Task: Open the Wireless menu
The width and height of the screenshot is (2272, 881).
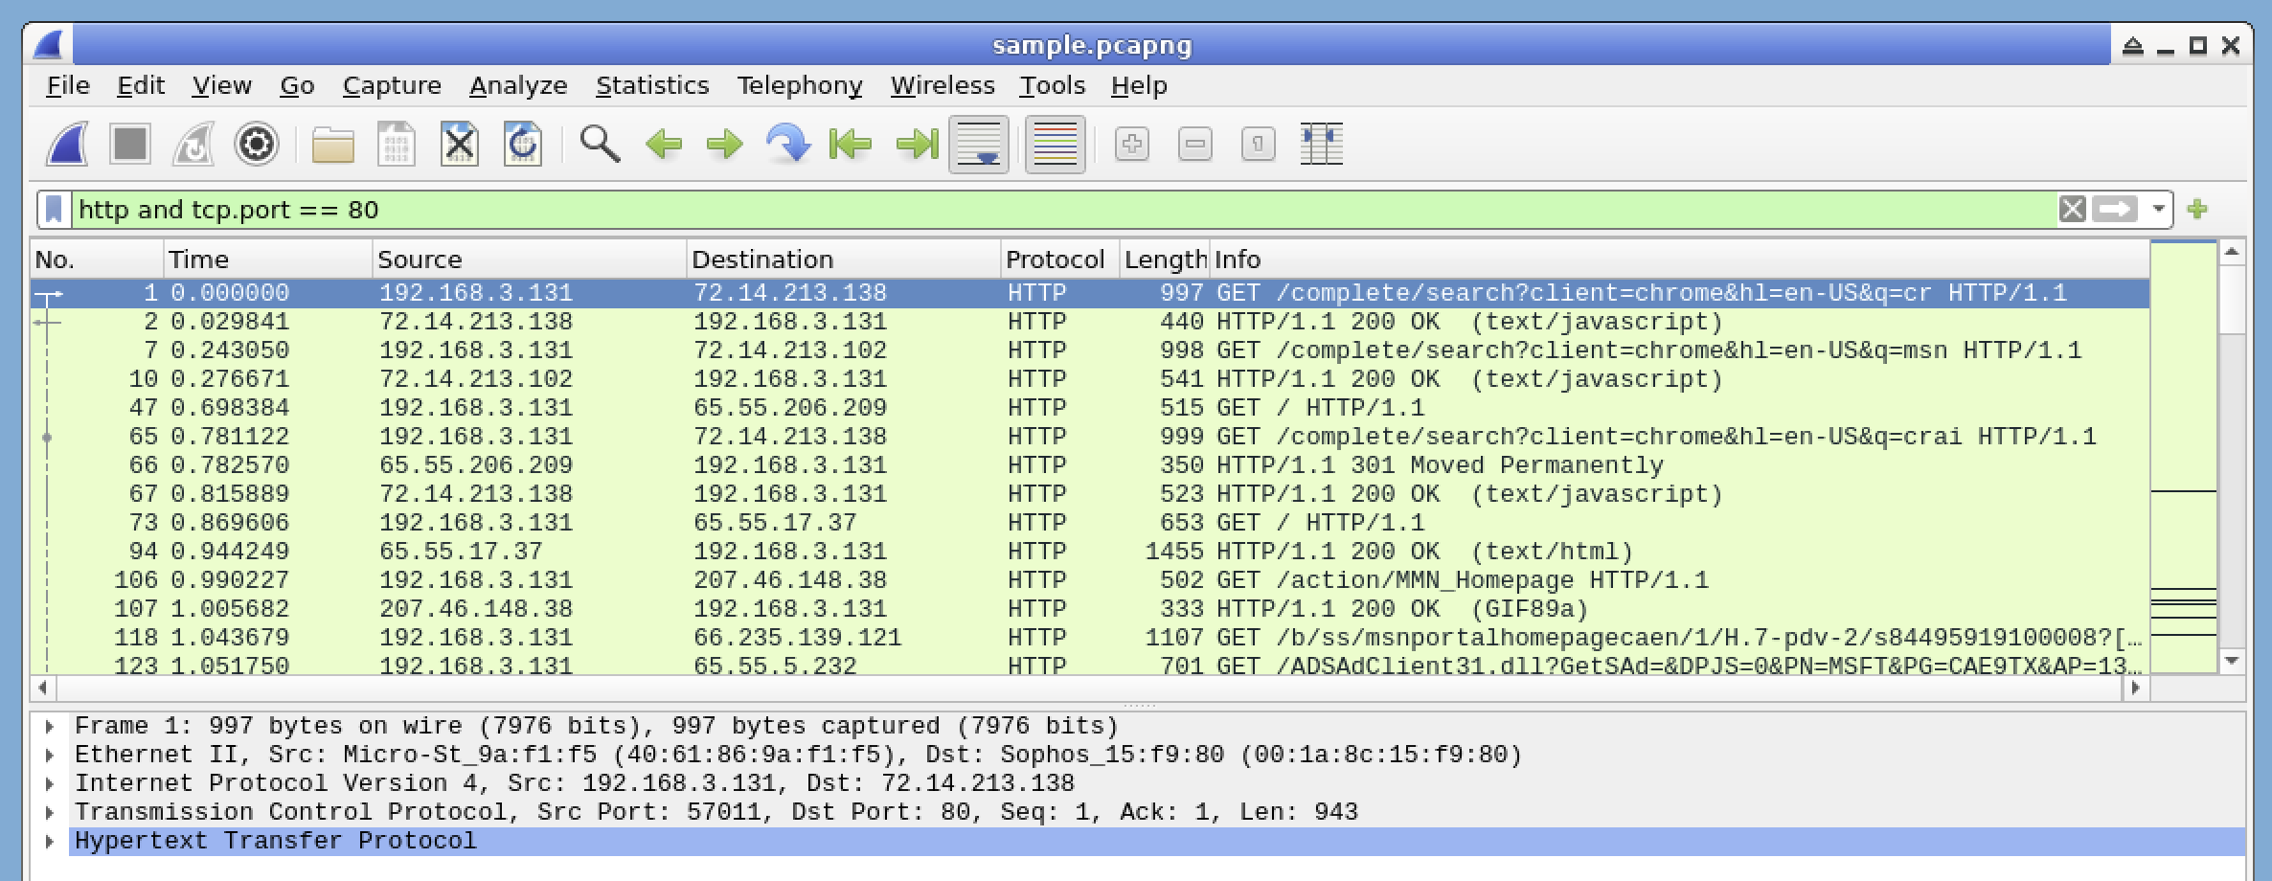Action: (x=943, y=85)
